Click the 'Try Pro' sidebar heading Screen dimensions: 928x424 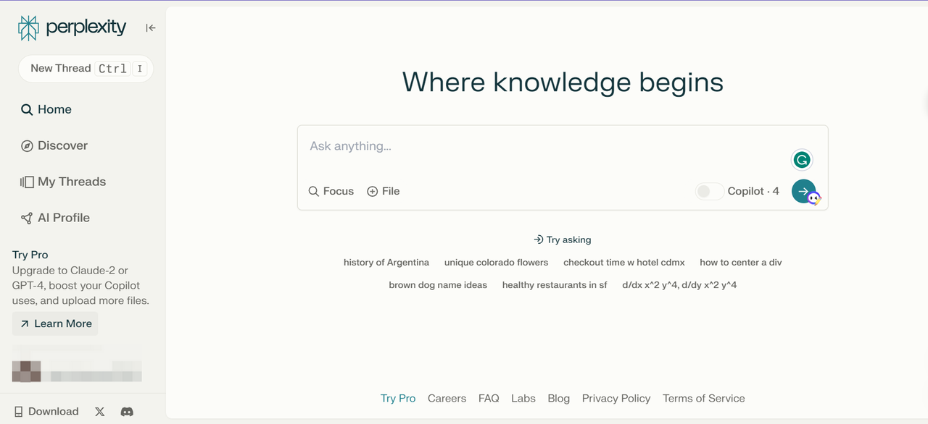(30, 255)
